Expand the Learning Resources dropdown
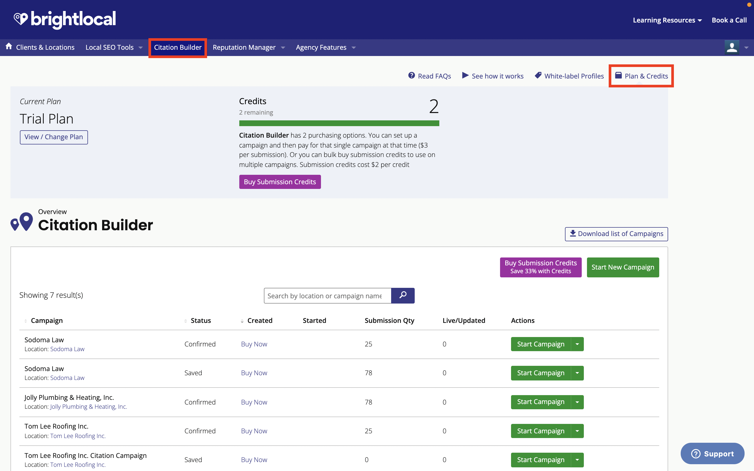The height and width of the screenshot is (471, 754). [x=667, y=20]
